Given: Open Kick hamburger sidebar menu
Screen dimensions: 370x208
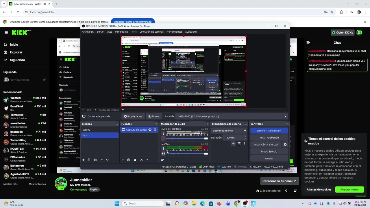Looking at the screenshot, I should (x=6, y=33).
